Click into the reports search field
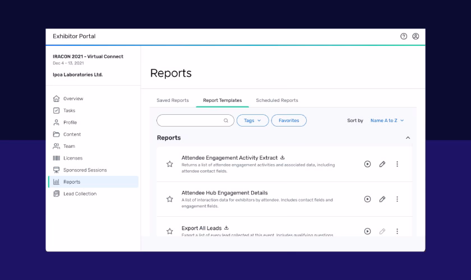Viewport: 471px width, 280px height. [195, 120]
